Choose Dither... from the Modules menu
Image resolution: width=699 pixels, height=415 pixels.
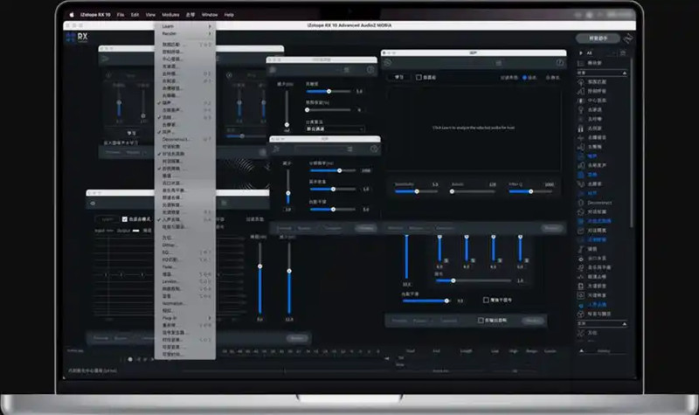pyautogui.click(x=185, y=245)
